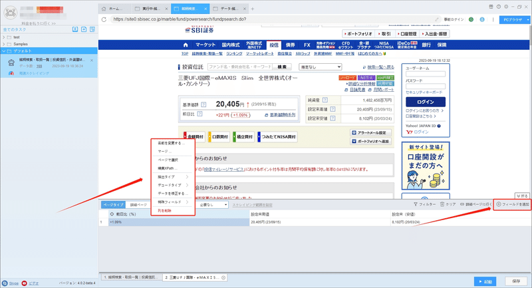Click the help icon next to 設定来高値

pyautogui.click(x=332, y=109)
